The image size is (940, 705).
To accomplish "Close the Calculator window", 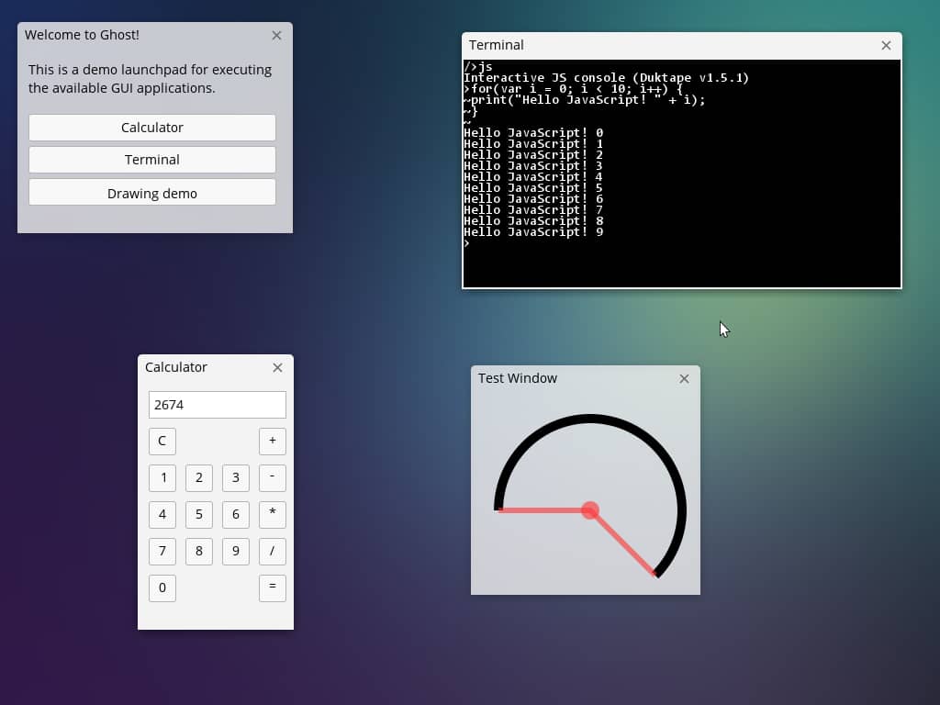I will tap(277, 367).
